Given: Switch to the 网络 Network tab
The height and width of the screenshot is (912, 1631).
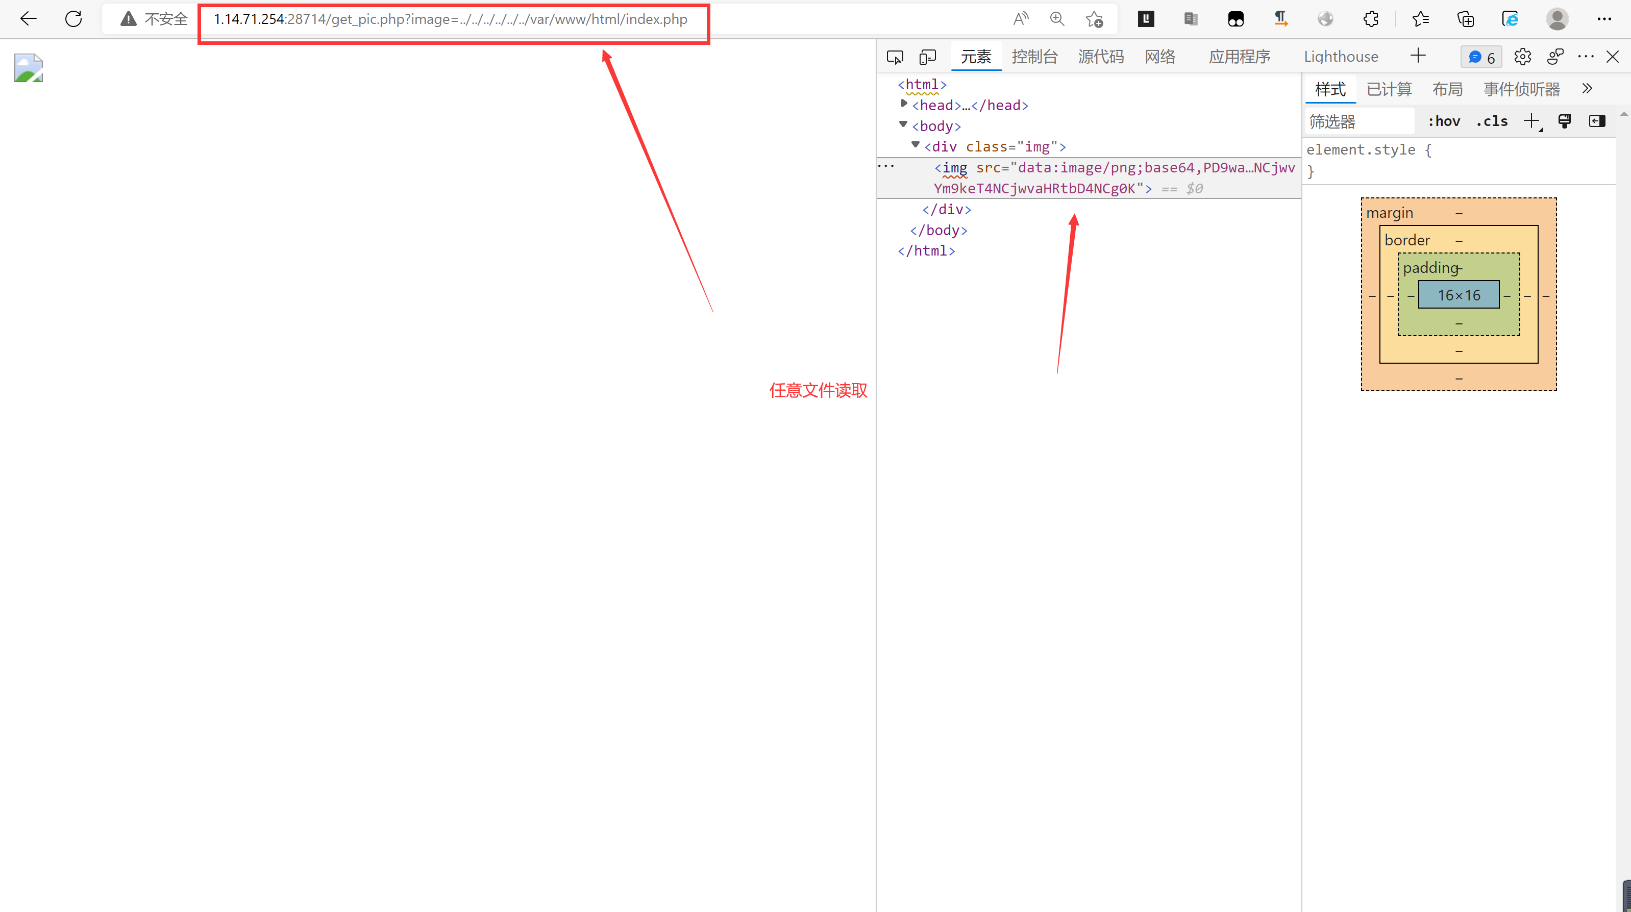Looking at the screenshot, I should click(x=1159, y=56).
